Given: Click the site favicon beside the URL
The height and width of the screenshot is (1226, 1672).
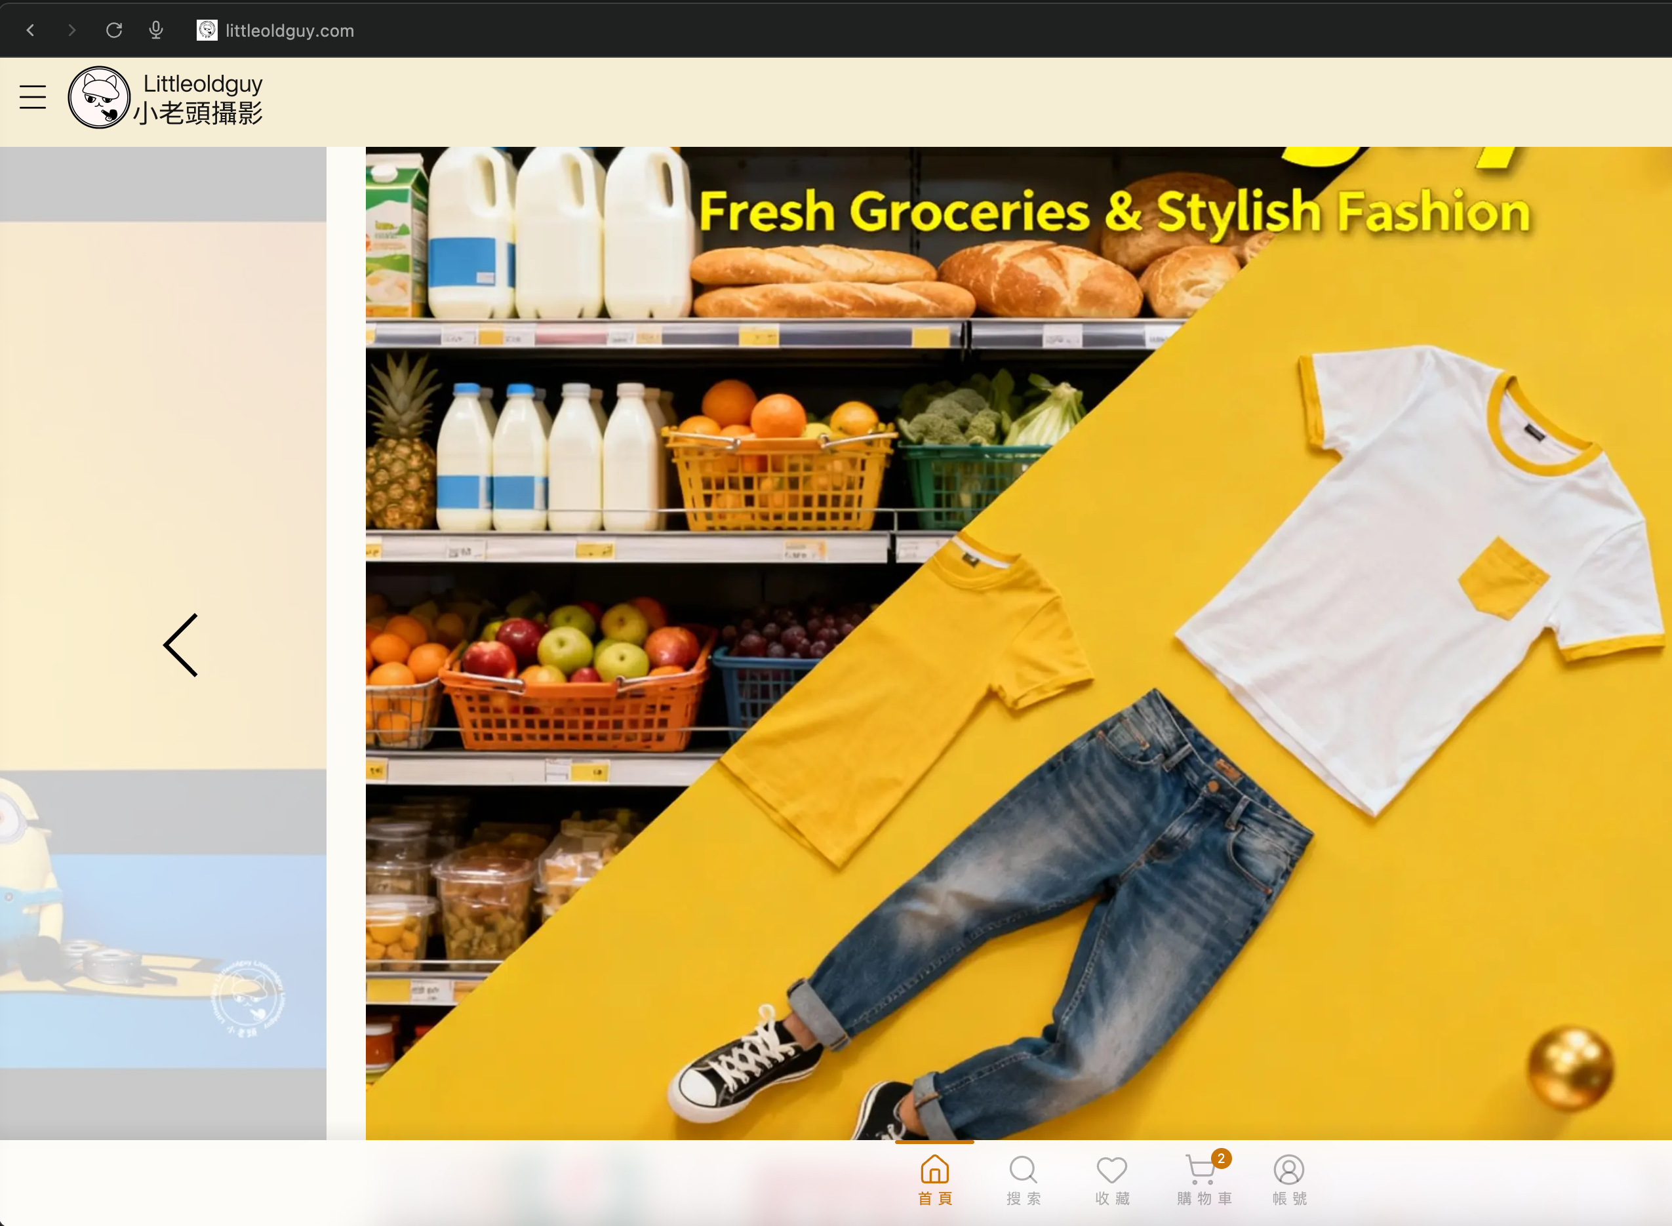Looking at the screenshot, I should (x=207, y=30).
